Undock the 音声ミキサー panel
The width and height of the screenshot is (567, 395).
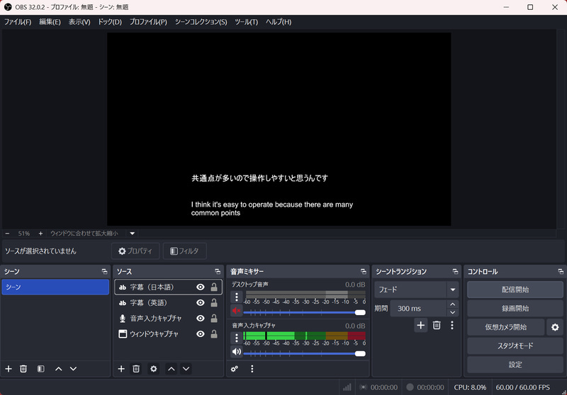click(364, 272)
